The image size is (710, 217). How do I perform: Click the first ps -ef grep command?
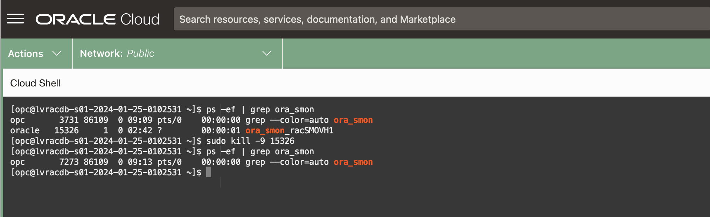pos(260,110)
